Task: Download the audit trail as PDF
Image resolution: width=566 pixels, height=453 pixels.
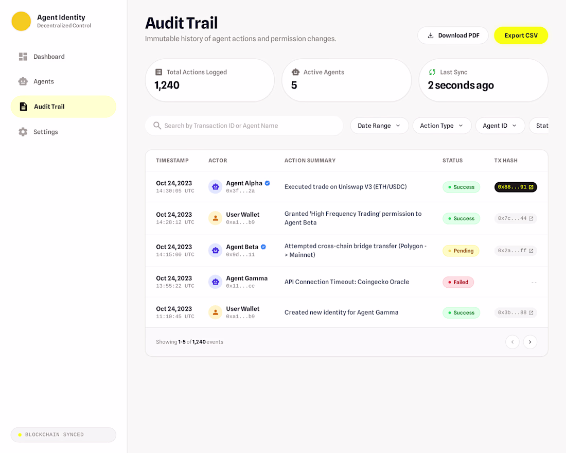Action: pos(453,36)
